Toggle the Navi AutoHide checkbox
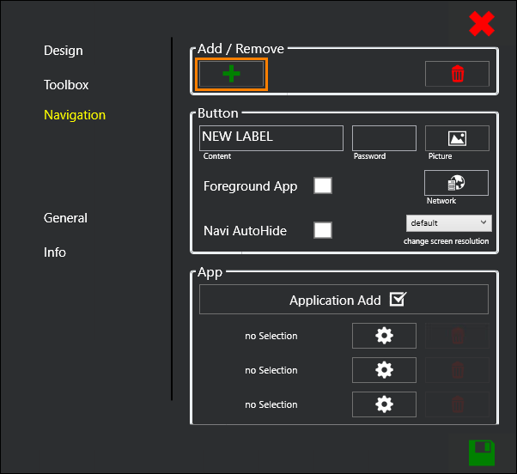The height and width of the screenshot is (474, 517). (323, 230)
